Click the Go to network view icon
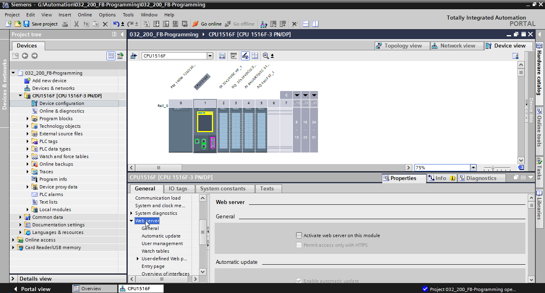Image resolution: width=545 pixels, height=293 pixels. pos(134,56)
